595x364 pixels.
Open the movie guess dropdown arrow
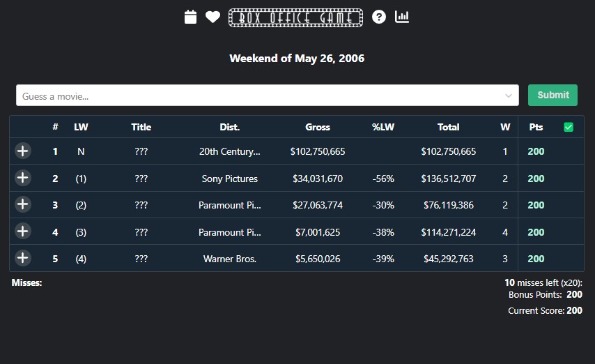coord(509,96)
